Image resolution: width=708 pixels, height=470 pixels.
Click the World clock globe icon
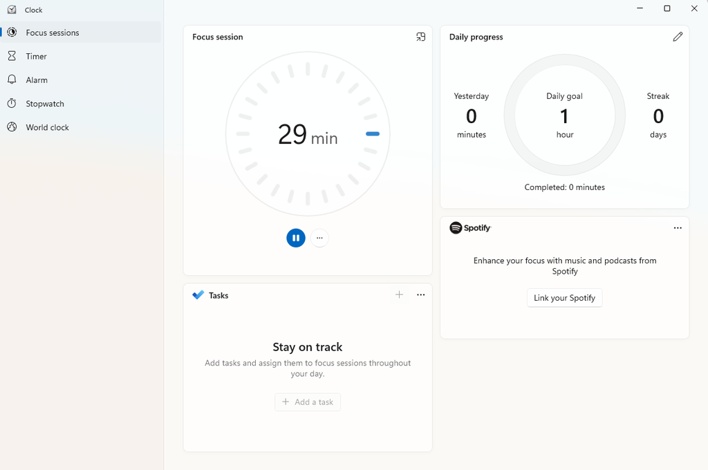click(x=12, y=127)
